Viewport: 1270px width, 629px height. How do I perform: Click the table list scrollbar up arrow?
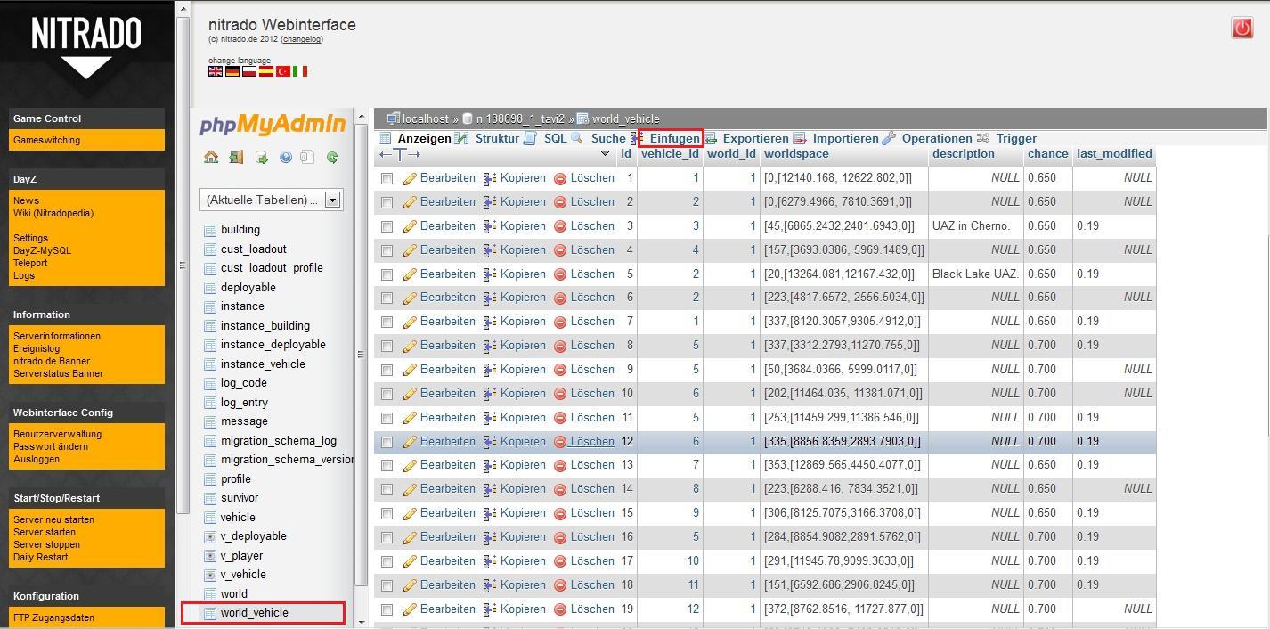coord(362,117)
